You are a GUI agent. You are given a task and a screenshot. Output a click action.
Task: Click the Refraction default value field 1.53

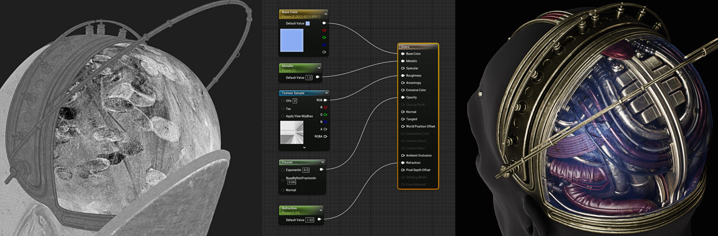[309, 220]
